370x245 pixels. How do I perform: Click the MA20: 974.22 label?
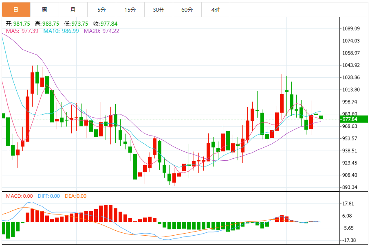(x=101, y=31)
